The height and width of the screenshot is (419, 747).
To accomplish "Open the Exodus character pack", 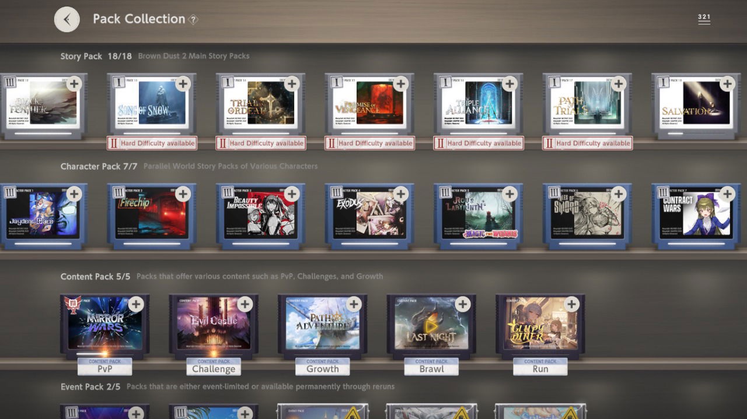I will click(x=369, y=216).
